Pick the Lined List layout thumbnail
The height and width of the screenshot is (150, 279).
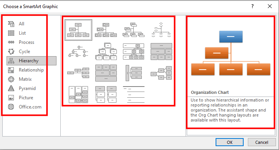134,94
